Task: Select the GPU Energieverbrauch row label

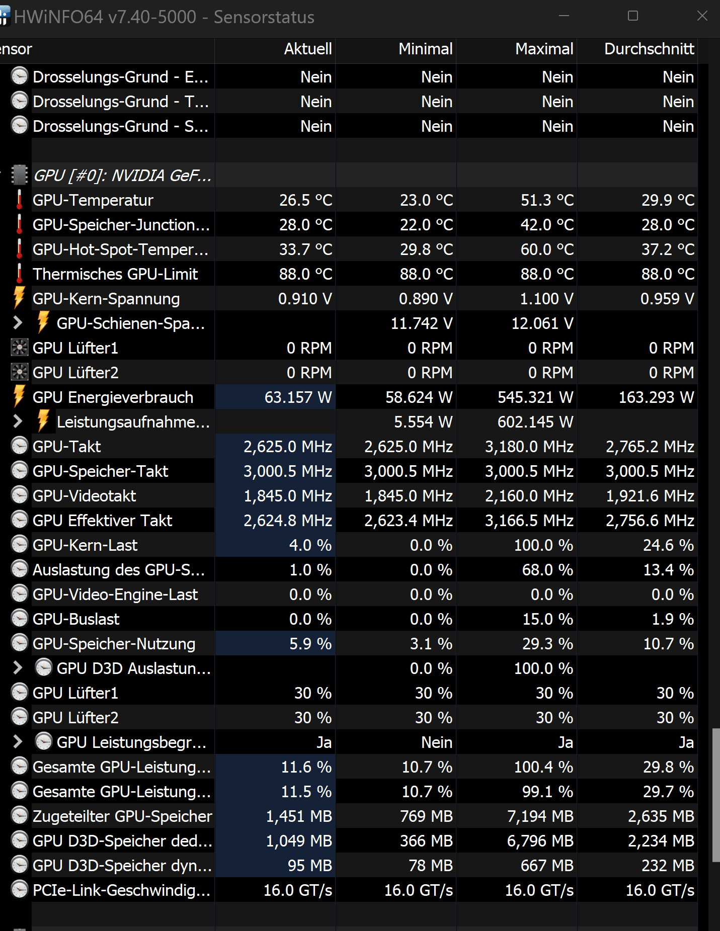Action: coord(113,397)
